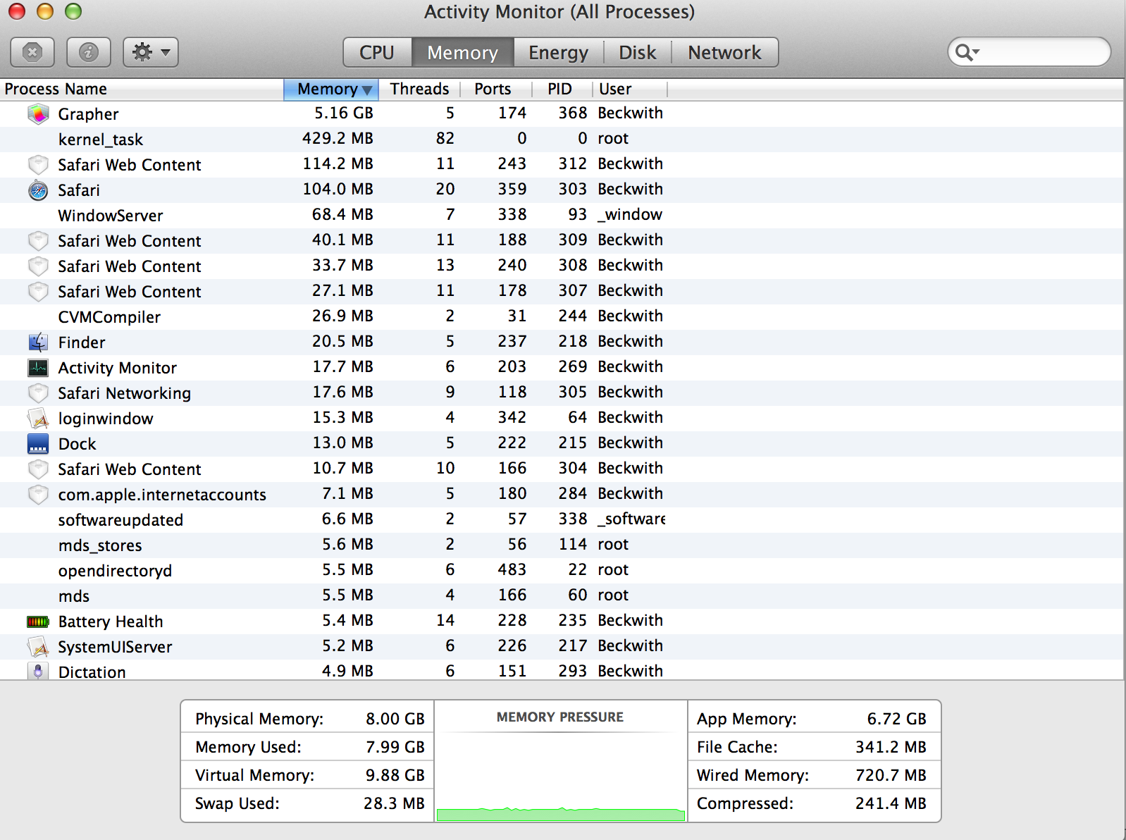Click Grapher's 5.16 GB memory value
Screen dimensions: 1126x840
pyautogui.click(x=344, y=113)
